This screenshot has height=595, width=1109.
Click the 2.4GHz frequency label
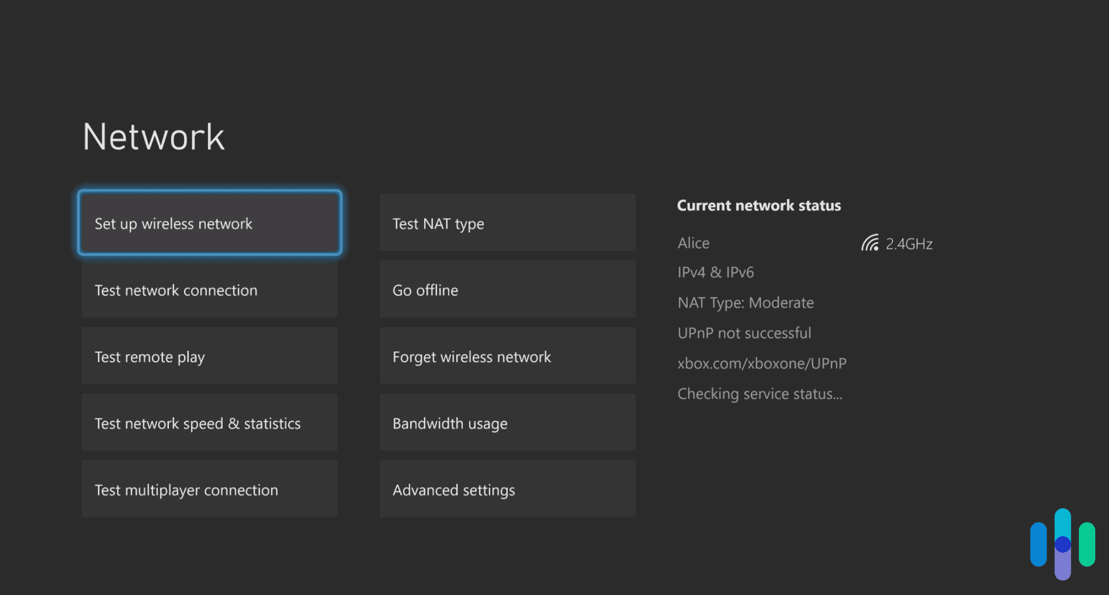909,244
